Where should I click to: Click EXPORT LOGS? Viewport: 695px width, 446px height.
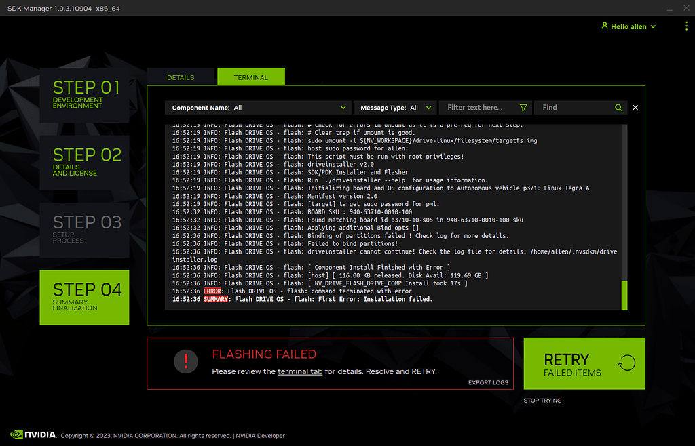[488, 382]
